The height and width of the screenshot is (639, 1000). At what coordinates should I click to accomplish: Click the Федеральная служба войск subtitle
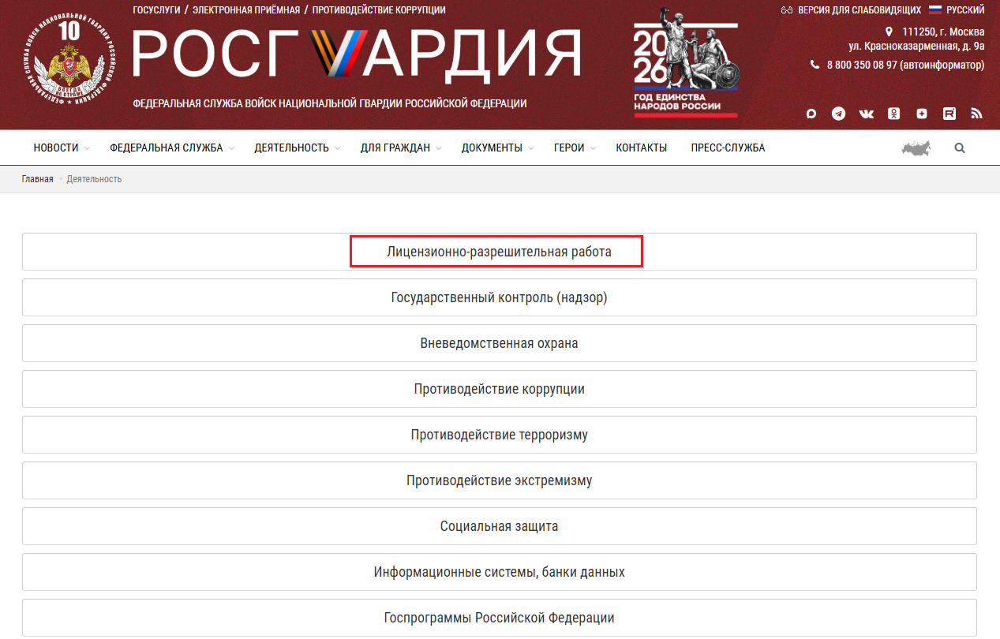pos(330,103)
